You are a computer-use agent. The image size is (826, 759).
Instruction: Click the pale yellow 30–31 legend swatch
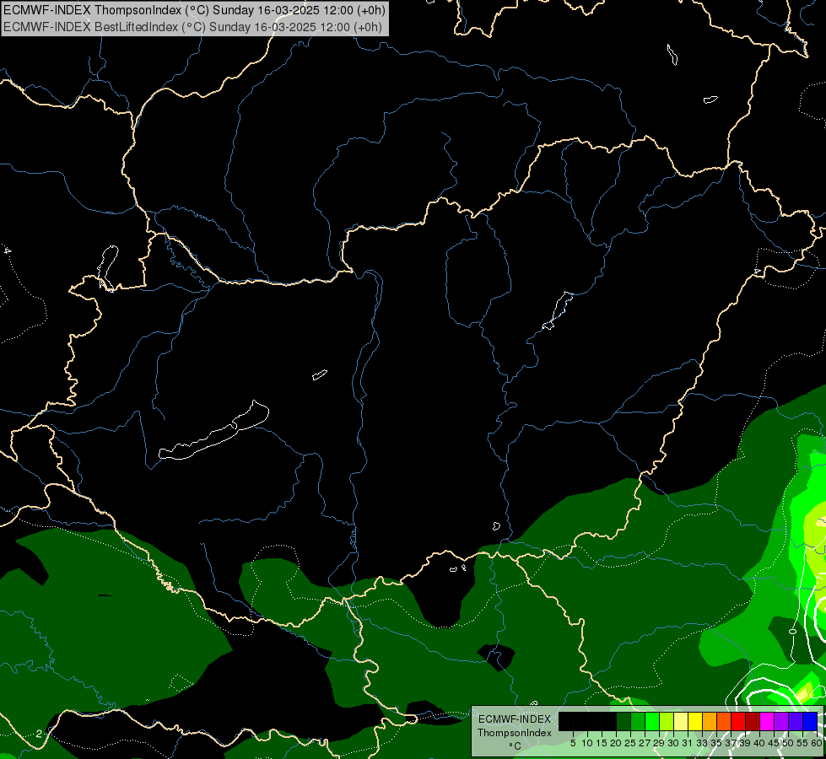pos(681,722)
